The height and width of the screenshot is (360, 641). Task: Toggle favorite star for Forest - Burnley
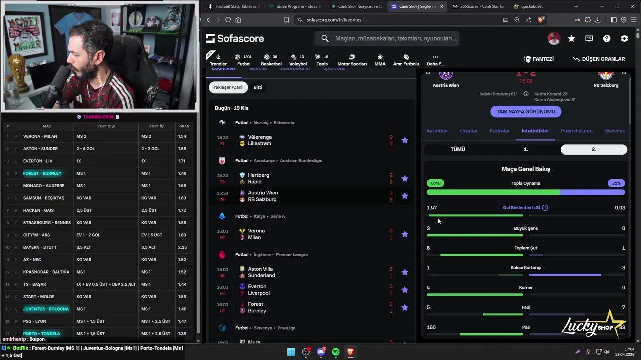(405, 307)
